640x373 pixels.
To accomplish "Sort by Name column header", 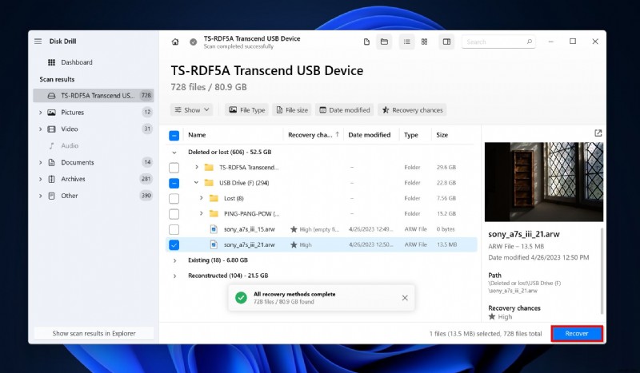I will [x=197, y=135].
